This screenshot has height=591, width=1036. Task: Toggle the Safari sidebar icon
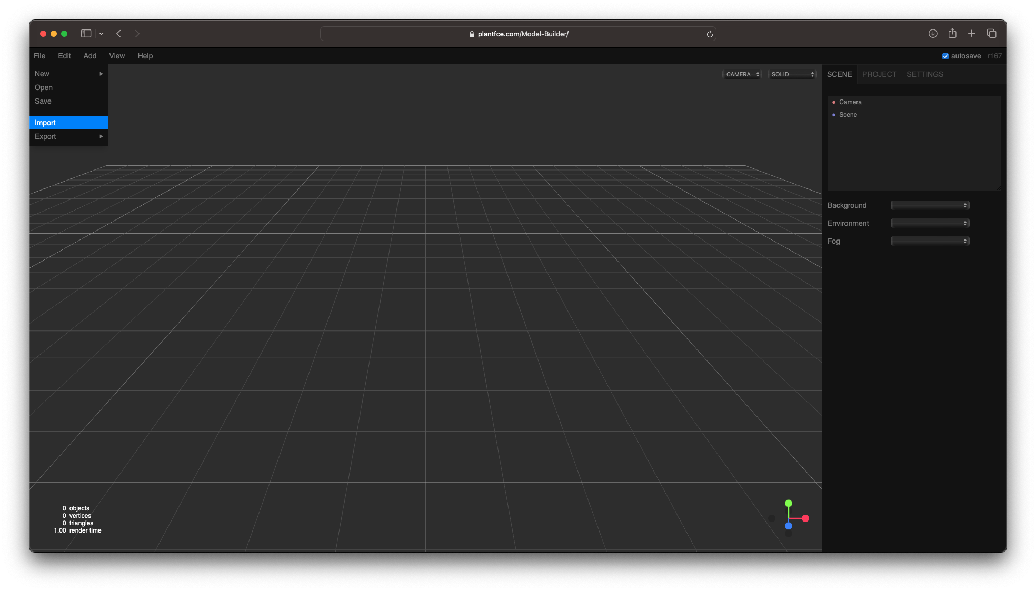(x=85, y=33)
